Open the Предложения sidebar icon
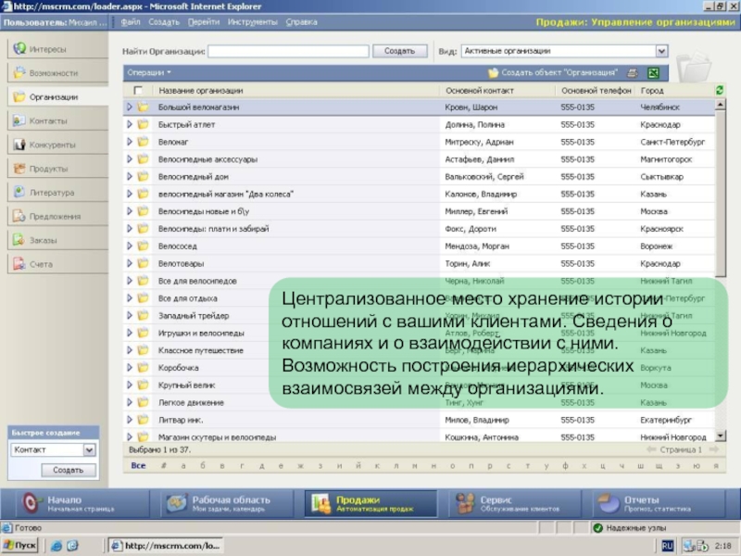The width and height of the screenshot is (741, 556). click(x=19, y=216)
